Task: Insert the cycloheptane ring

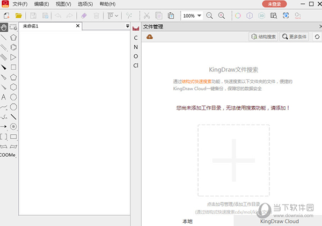Action: (x=13, y=97)
